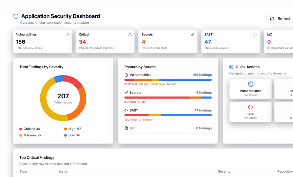Click the document icon next to IaC row
The width and height of the screenshot is (293, 177).
[126, 128]
